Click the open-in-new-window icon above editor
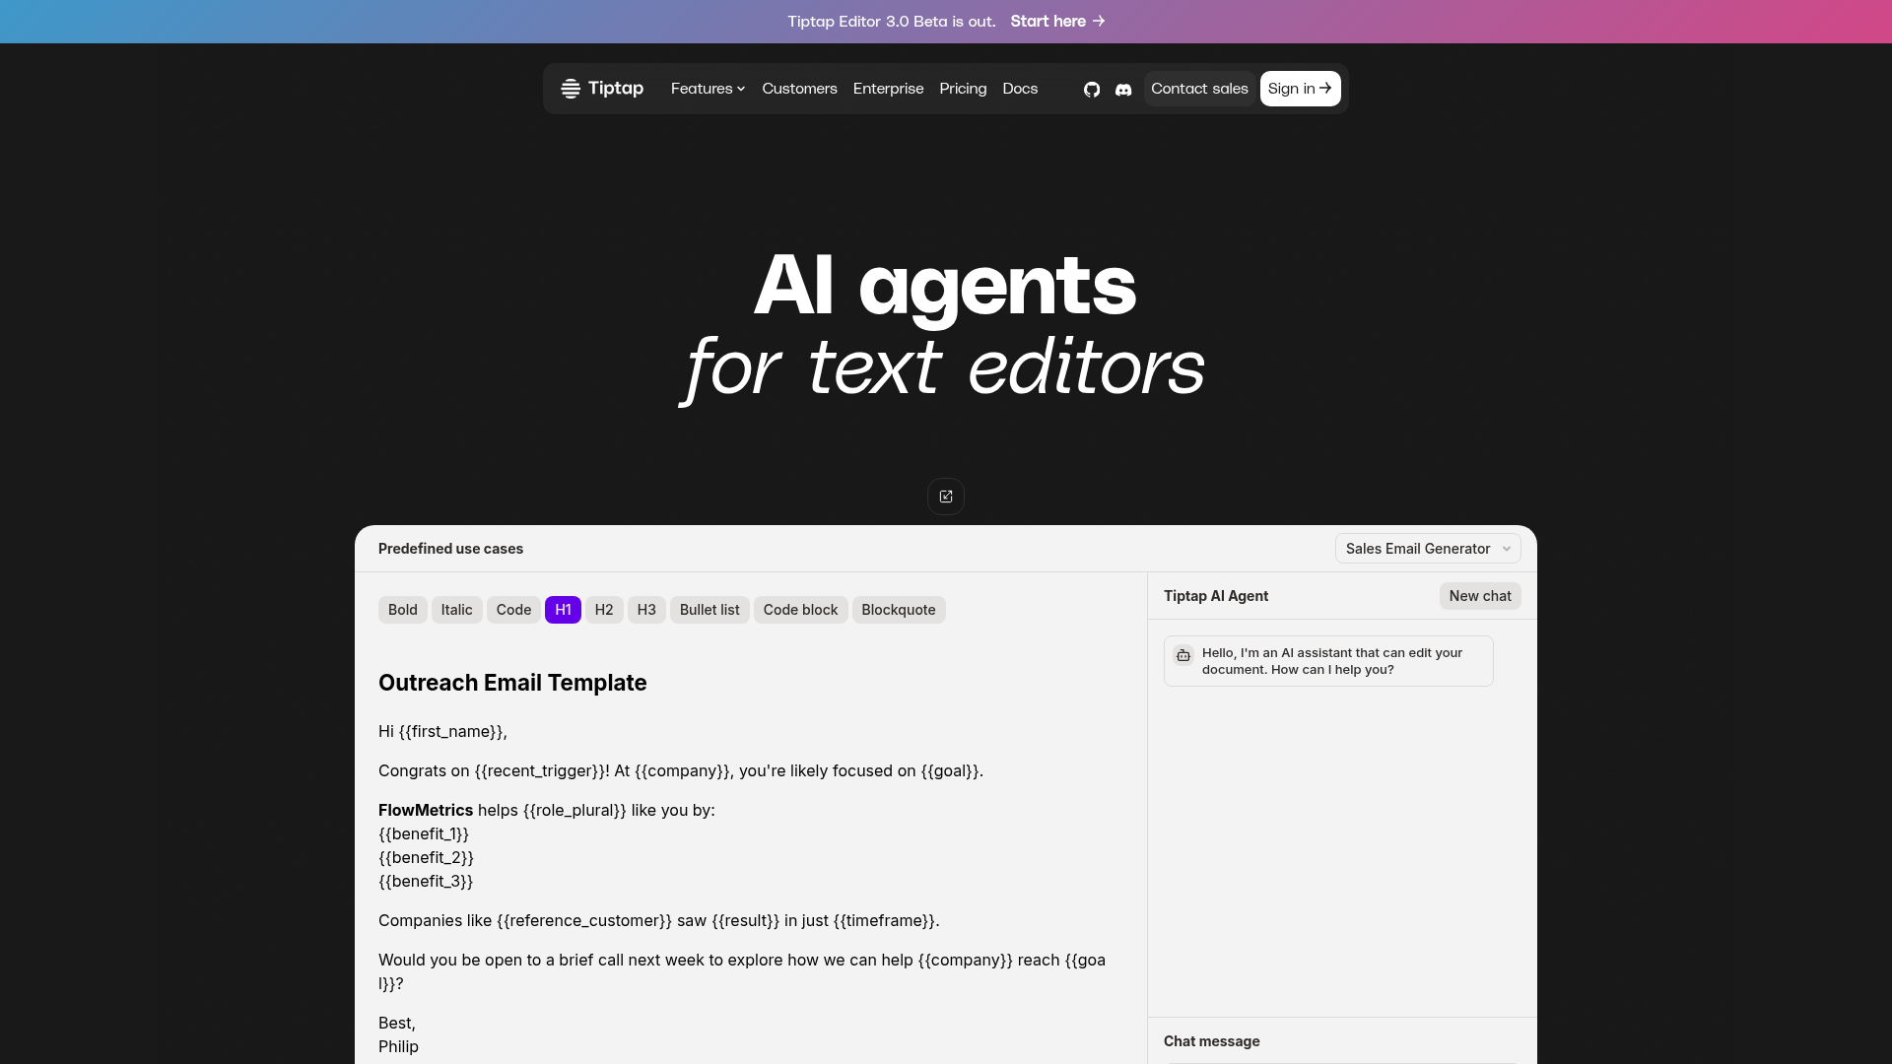 (x=946, y=497)
